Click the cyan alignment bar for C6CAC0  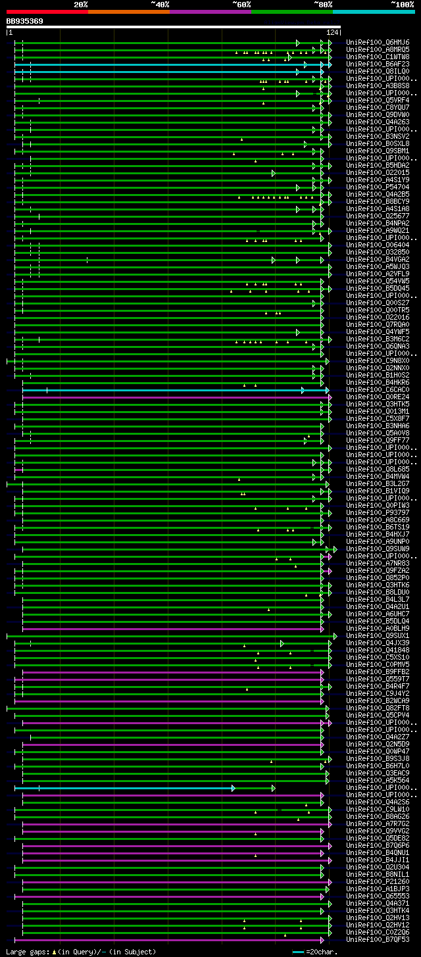(176, 390)
